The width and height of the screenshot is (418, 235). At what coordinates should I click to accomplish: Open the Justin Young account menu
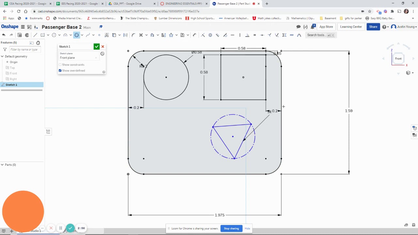[404, 27]
